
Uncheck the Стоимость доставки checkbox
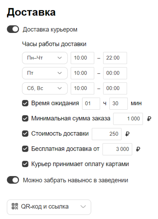25,134
